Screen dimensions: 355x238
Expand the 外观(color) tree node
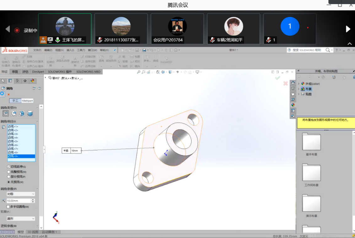point(299,84)
